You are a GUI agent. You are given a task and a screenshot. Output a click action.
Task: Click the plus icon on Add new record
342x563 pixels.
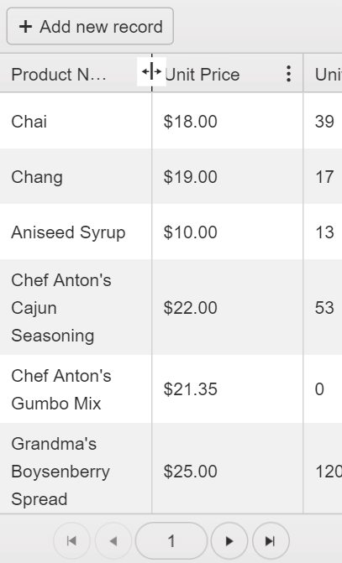25,27
